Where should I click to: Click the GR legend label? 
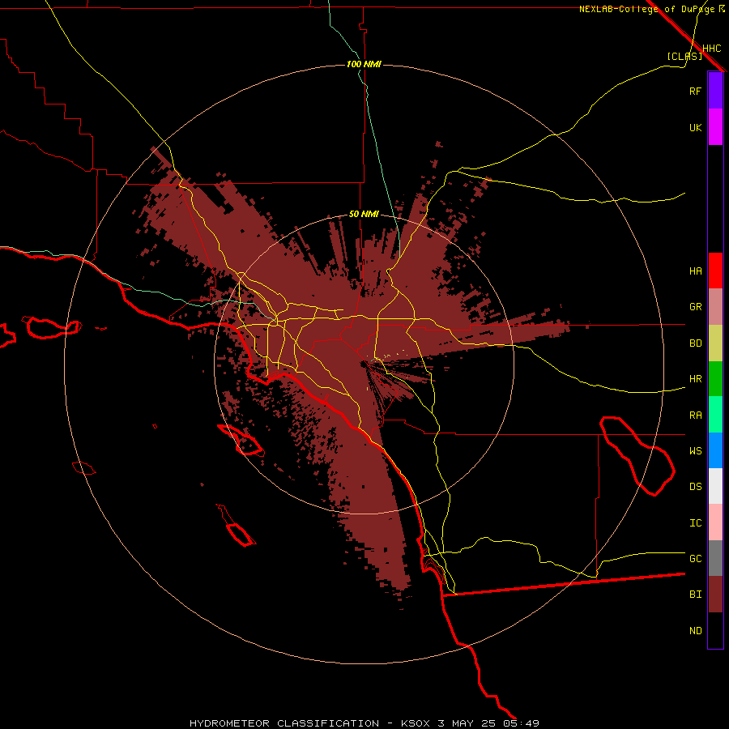[x=695, y=307]
